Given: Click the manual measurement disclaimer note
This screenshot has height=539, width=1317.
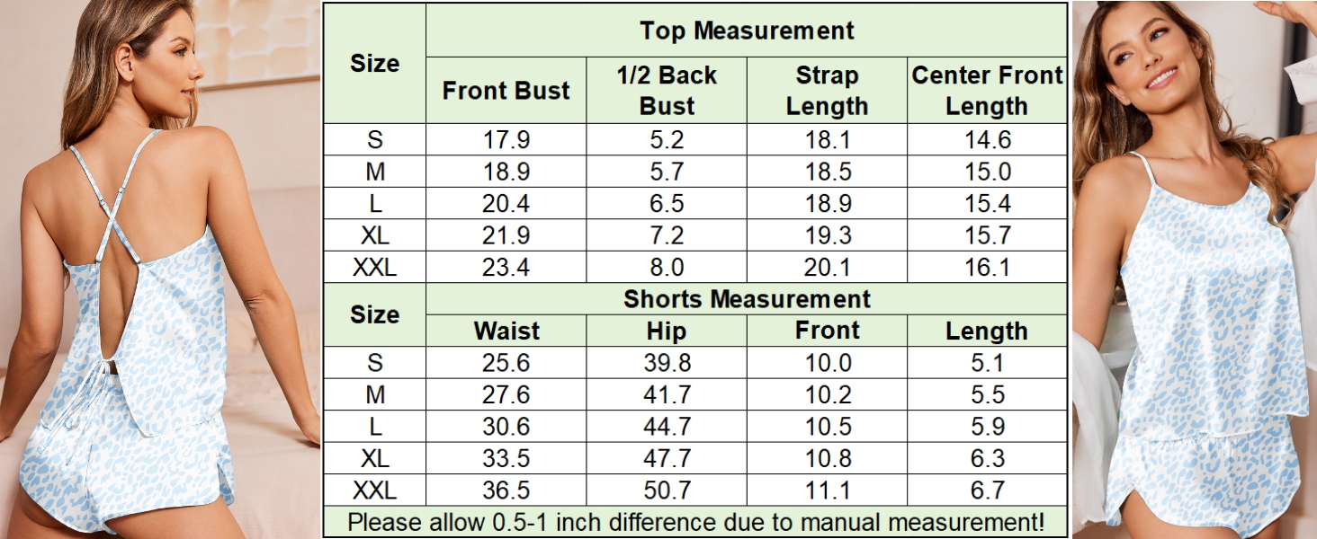Looking at the screenshot, I should (695, 522).
